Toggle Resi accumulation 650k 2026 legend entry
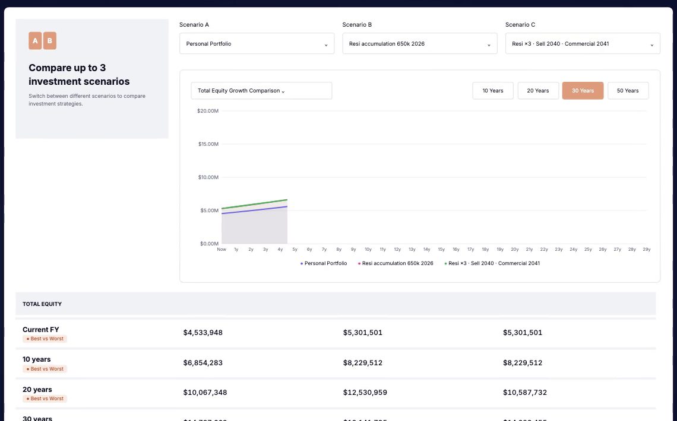The width and height of the screenshot is (677, 421). [x=396, y=263]
